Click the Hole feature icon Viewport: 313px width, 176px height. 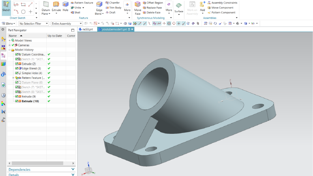click(x=65, y=4)
